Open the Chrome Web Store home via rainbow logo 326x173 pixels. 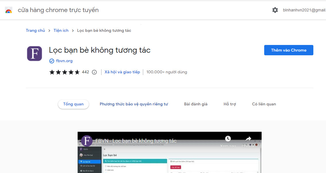point(9,10)
